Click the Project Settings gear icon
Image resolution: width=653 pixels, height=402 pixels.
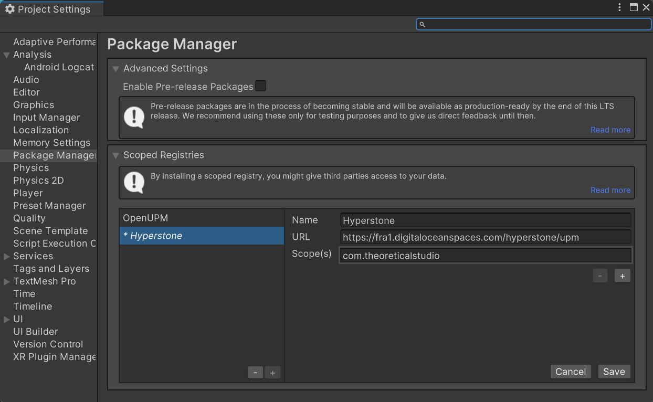click(10, 9)
